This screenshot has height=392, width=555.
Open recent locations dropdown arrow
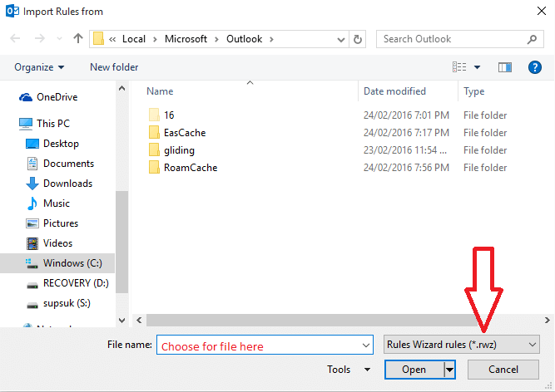point(59,39)
